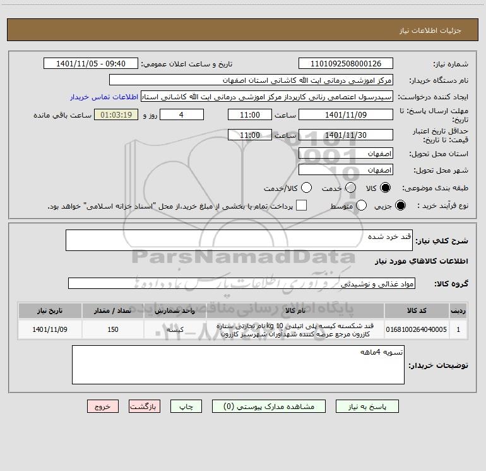Image resolution: width=486 pixels, height=471 pixels.
Task: Click the price validity date 1401/11/30 field
Action: 346,135
